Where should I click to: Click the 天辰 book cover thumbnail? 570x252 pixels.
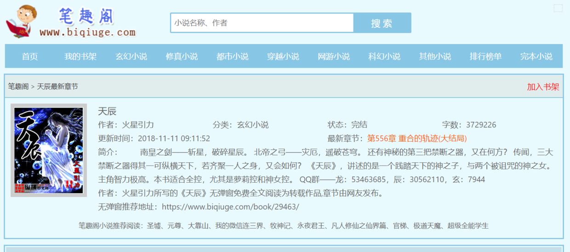click(49, 150)
